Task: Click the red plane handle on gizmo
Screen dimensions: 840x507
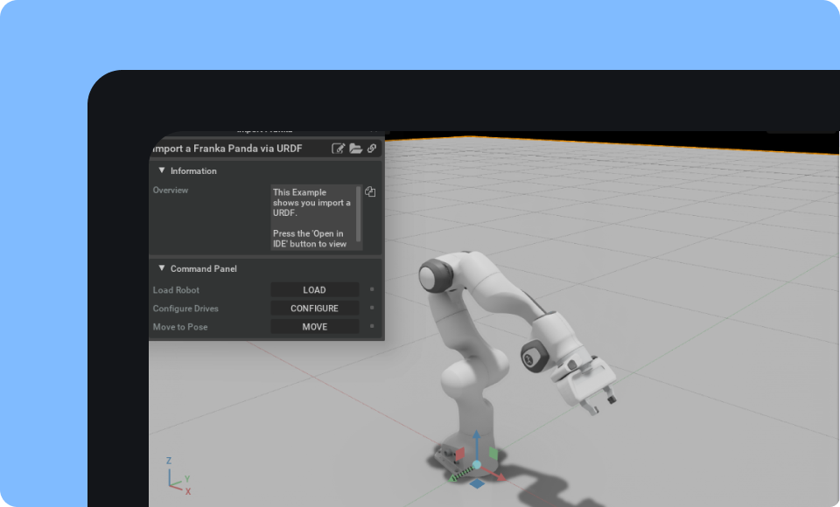Action: click(462, 454)
